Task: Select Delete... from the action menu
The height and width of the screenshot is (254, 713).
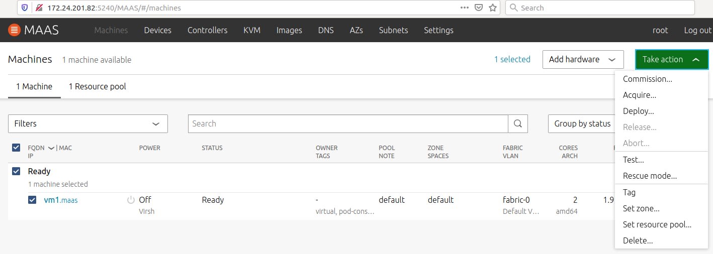Action: pos(661,240)
